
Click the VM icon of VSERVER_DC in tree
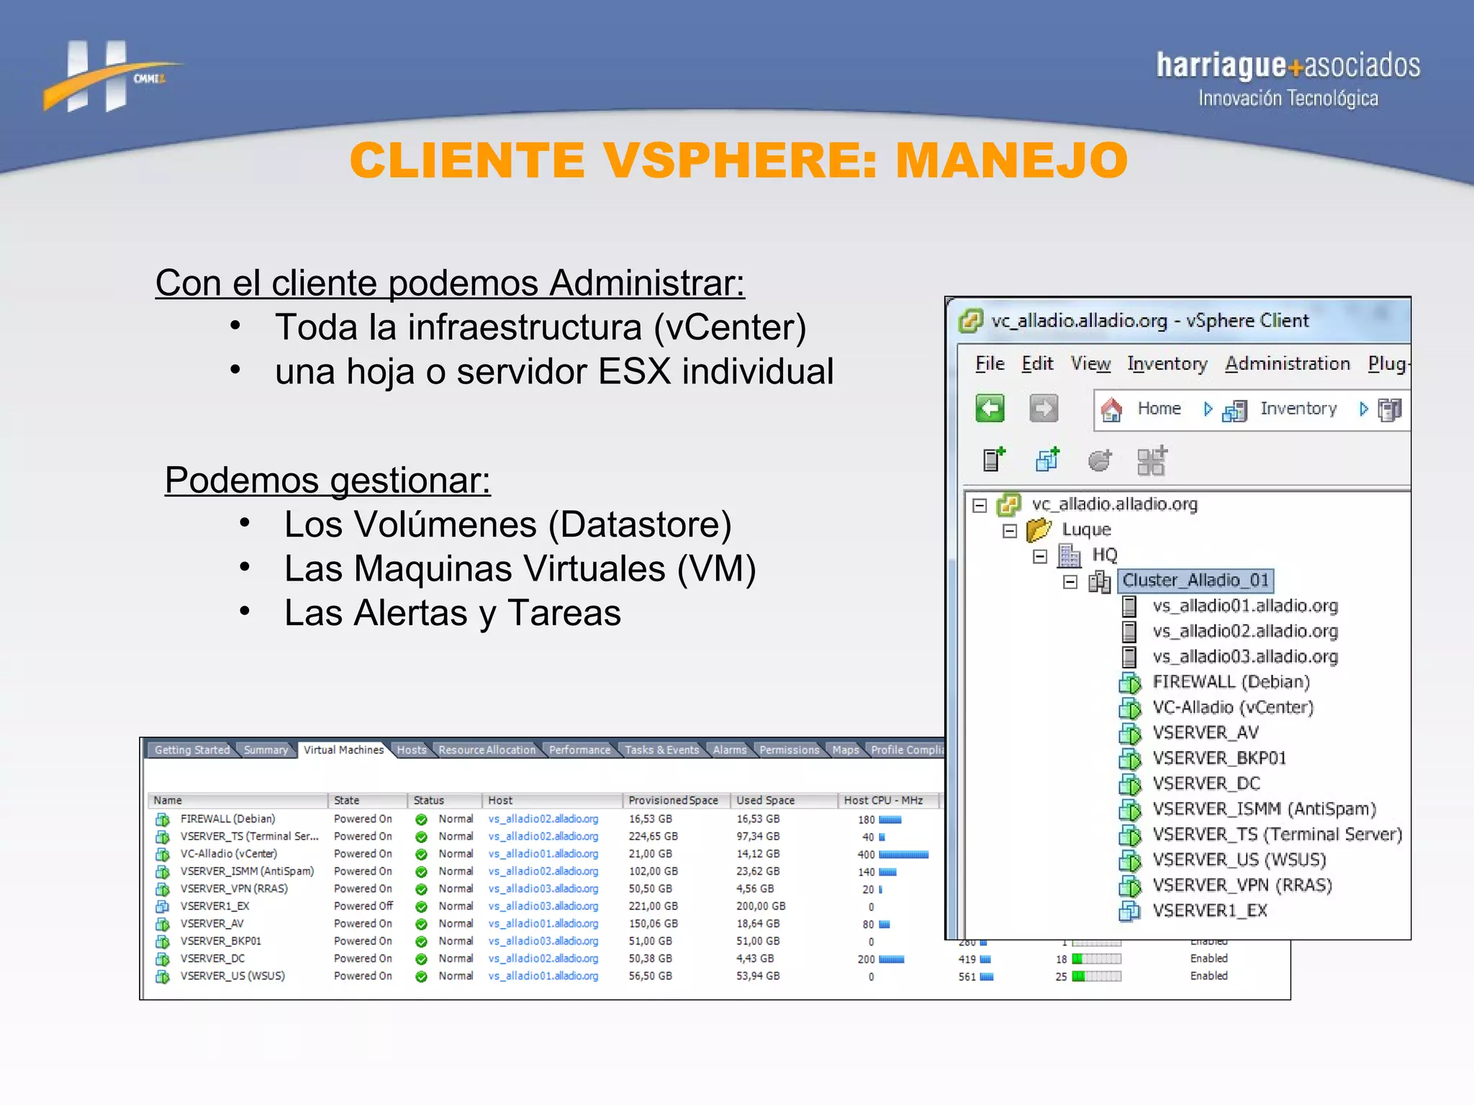pos(1130,784)
